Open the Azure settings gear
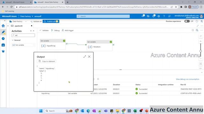The width and height of the screenshot is (204, 114). coord(159,16)
